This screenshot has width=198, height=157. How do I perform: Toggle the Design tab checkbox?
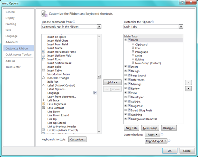tap(129, 71)
